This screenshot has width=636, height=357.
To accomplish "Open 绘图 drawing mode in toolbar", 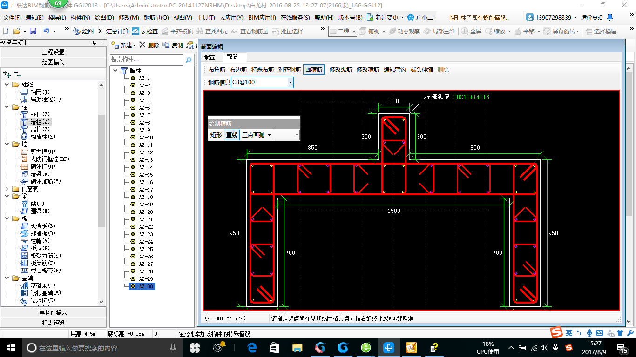I will 83,31.
